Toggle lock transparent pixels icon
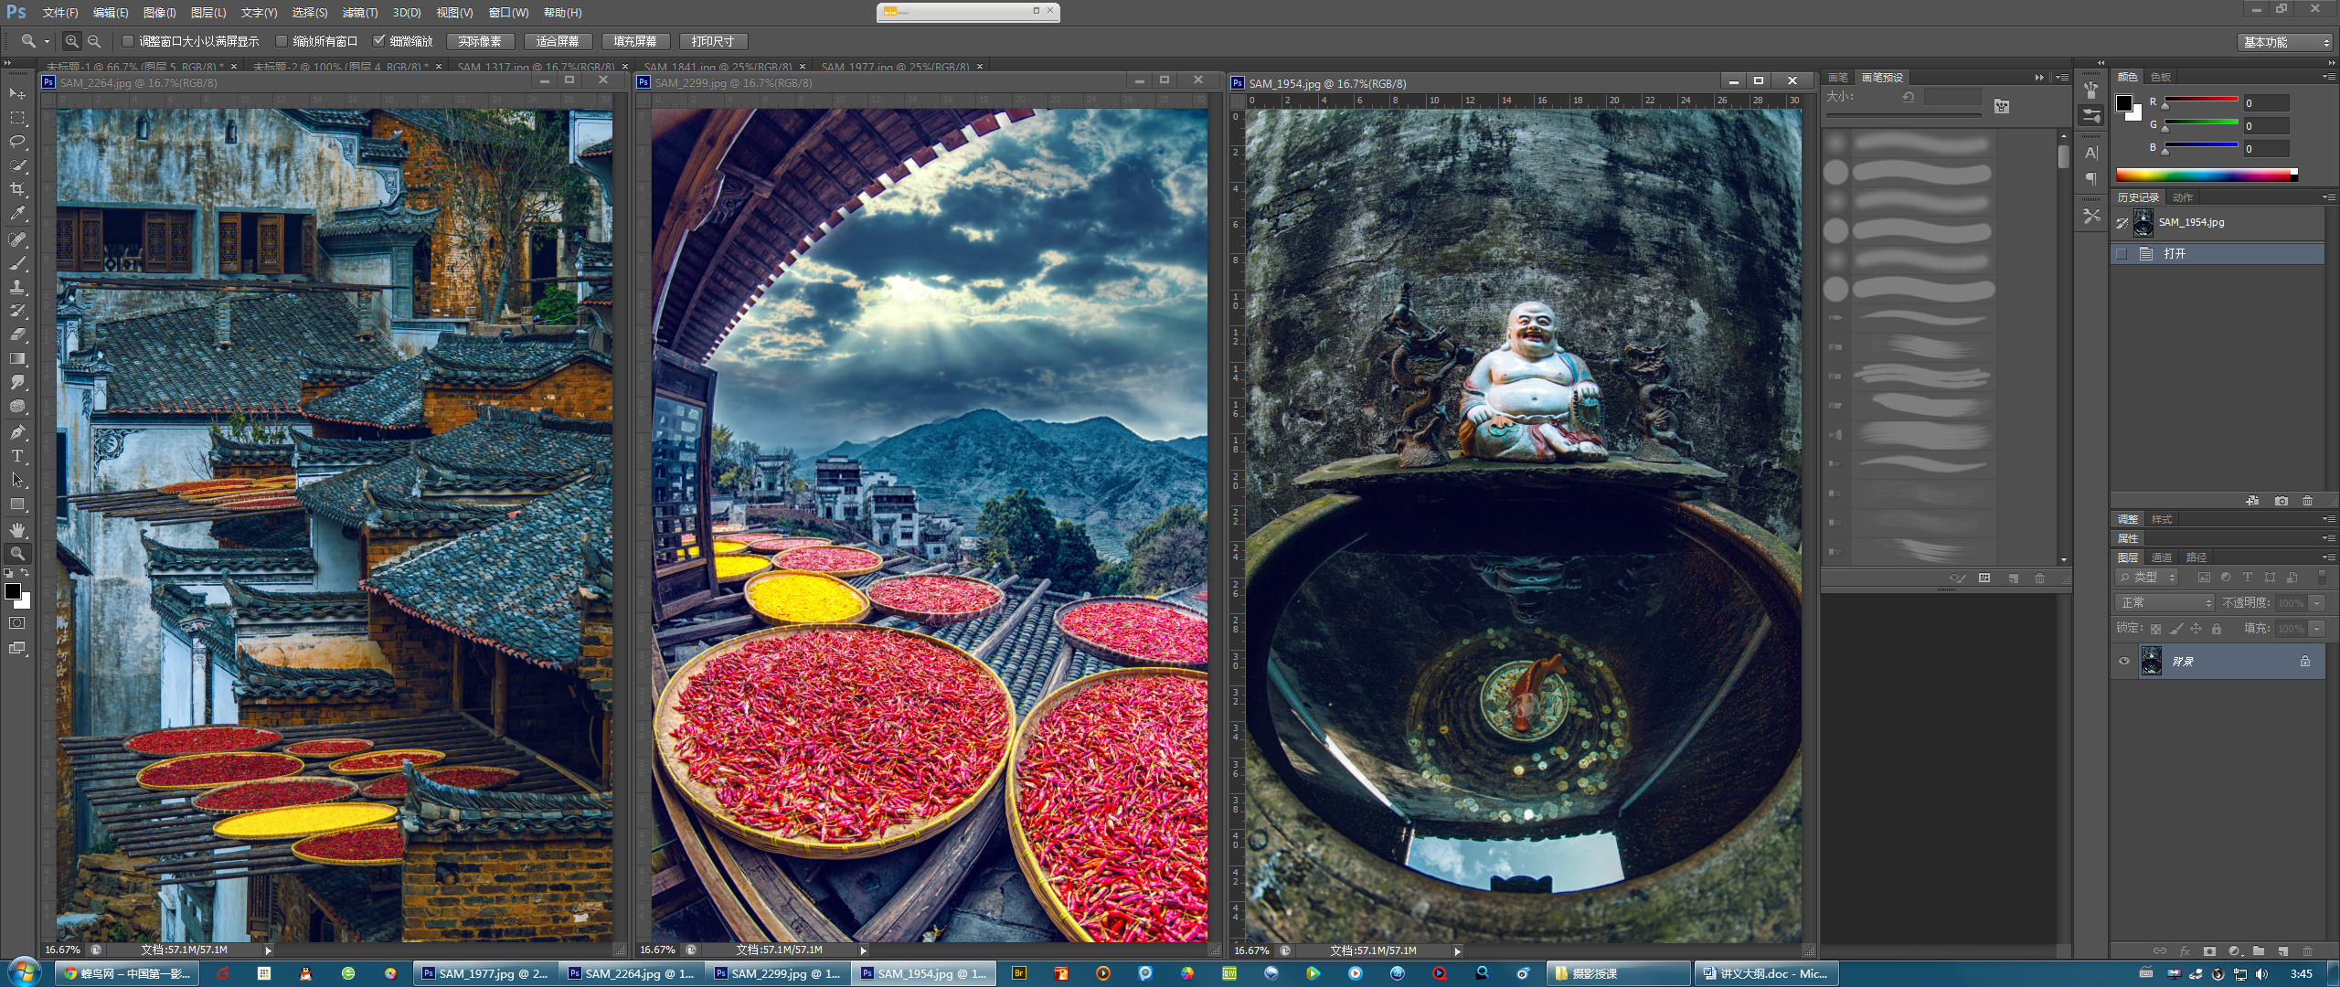Image resolution: width=2340 pixels, height=987 pixels. (2155, 629)
